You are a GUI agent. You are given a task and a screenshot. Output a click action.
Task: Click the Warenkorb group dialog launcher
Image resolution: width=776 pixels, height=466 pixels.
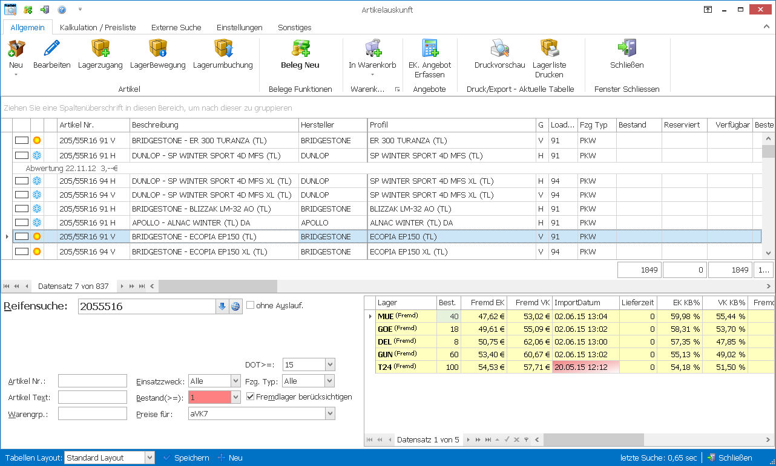tap(397, 89)
